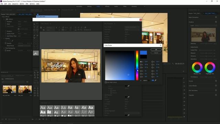Select the highlighted Type tool in title editor

pos(36,53)
